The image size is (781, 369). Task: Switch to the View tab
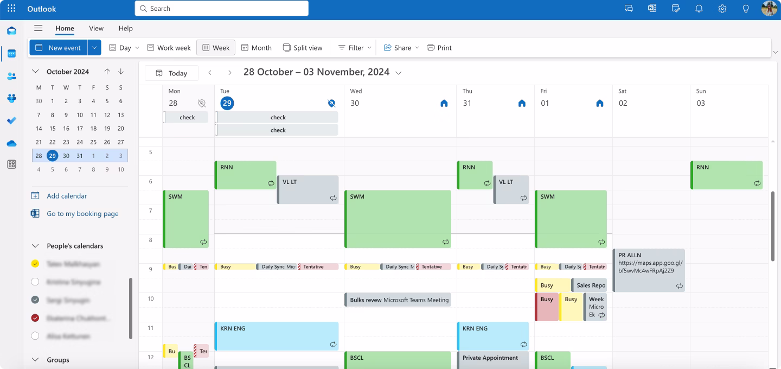tap(96, 28)
